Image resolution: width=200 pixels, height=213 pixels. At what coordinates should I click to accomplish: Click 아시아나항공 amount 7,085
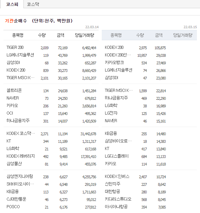162,207
